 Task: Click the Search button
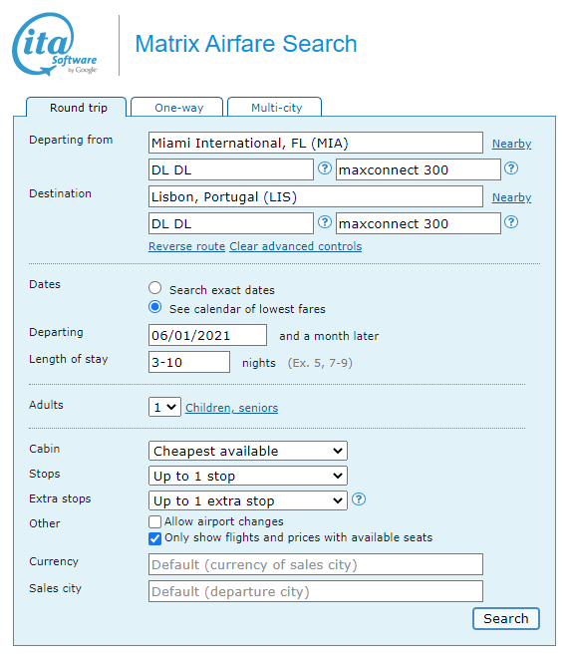(506, 619)
